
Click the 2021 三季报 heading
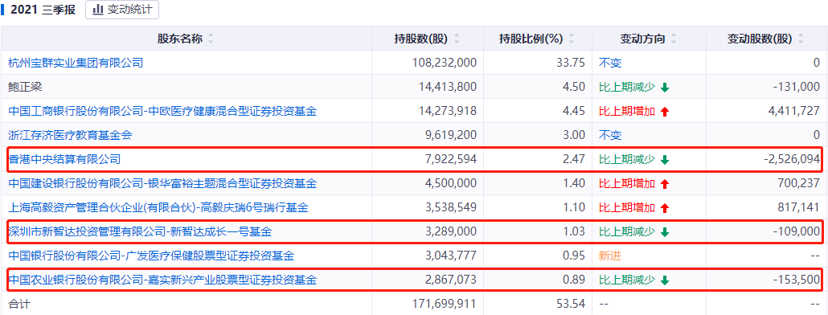[x=43, y=10]
